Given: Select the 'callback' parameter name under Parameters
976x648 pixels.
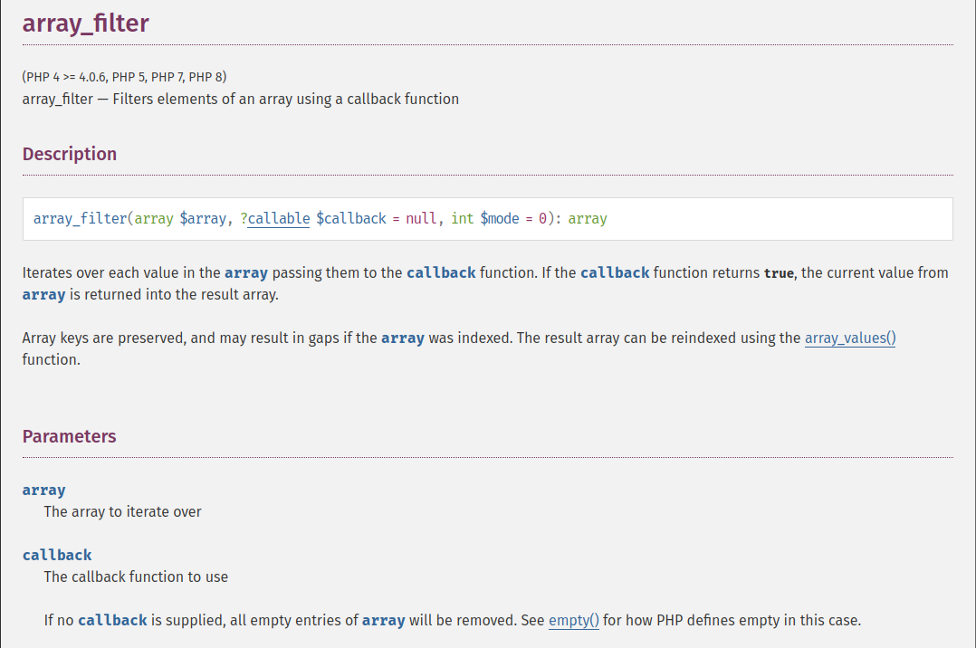Looking at the screenshot, I should point(57,555).
